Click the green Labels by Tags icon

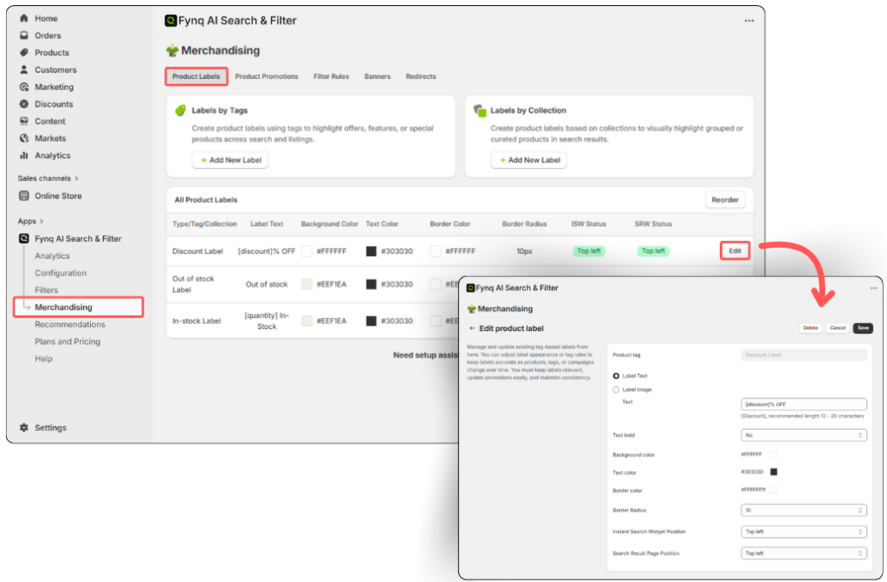point(180,110)
